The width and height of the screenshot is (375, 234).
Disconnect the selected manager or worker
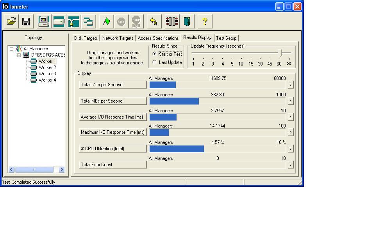pos(172,21)
